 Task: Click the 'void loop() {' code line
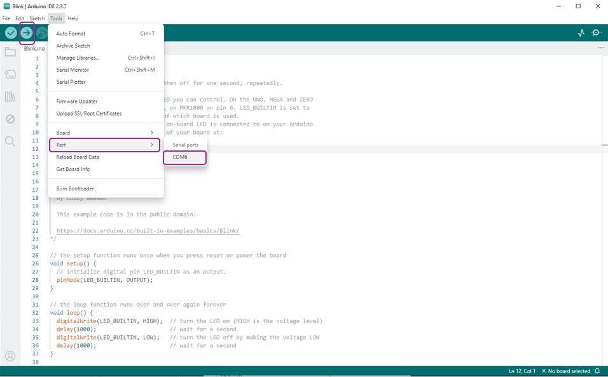coord(71,313)
